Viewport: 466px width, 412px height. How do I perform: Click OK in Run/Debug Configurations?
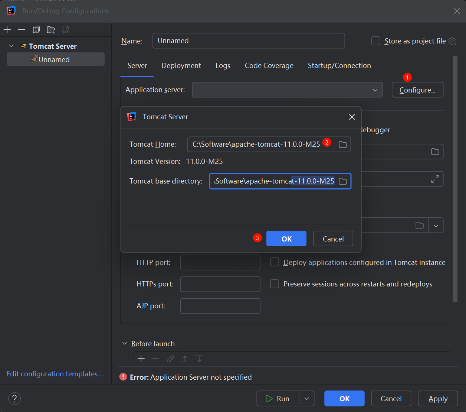tap(344, 399)
